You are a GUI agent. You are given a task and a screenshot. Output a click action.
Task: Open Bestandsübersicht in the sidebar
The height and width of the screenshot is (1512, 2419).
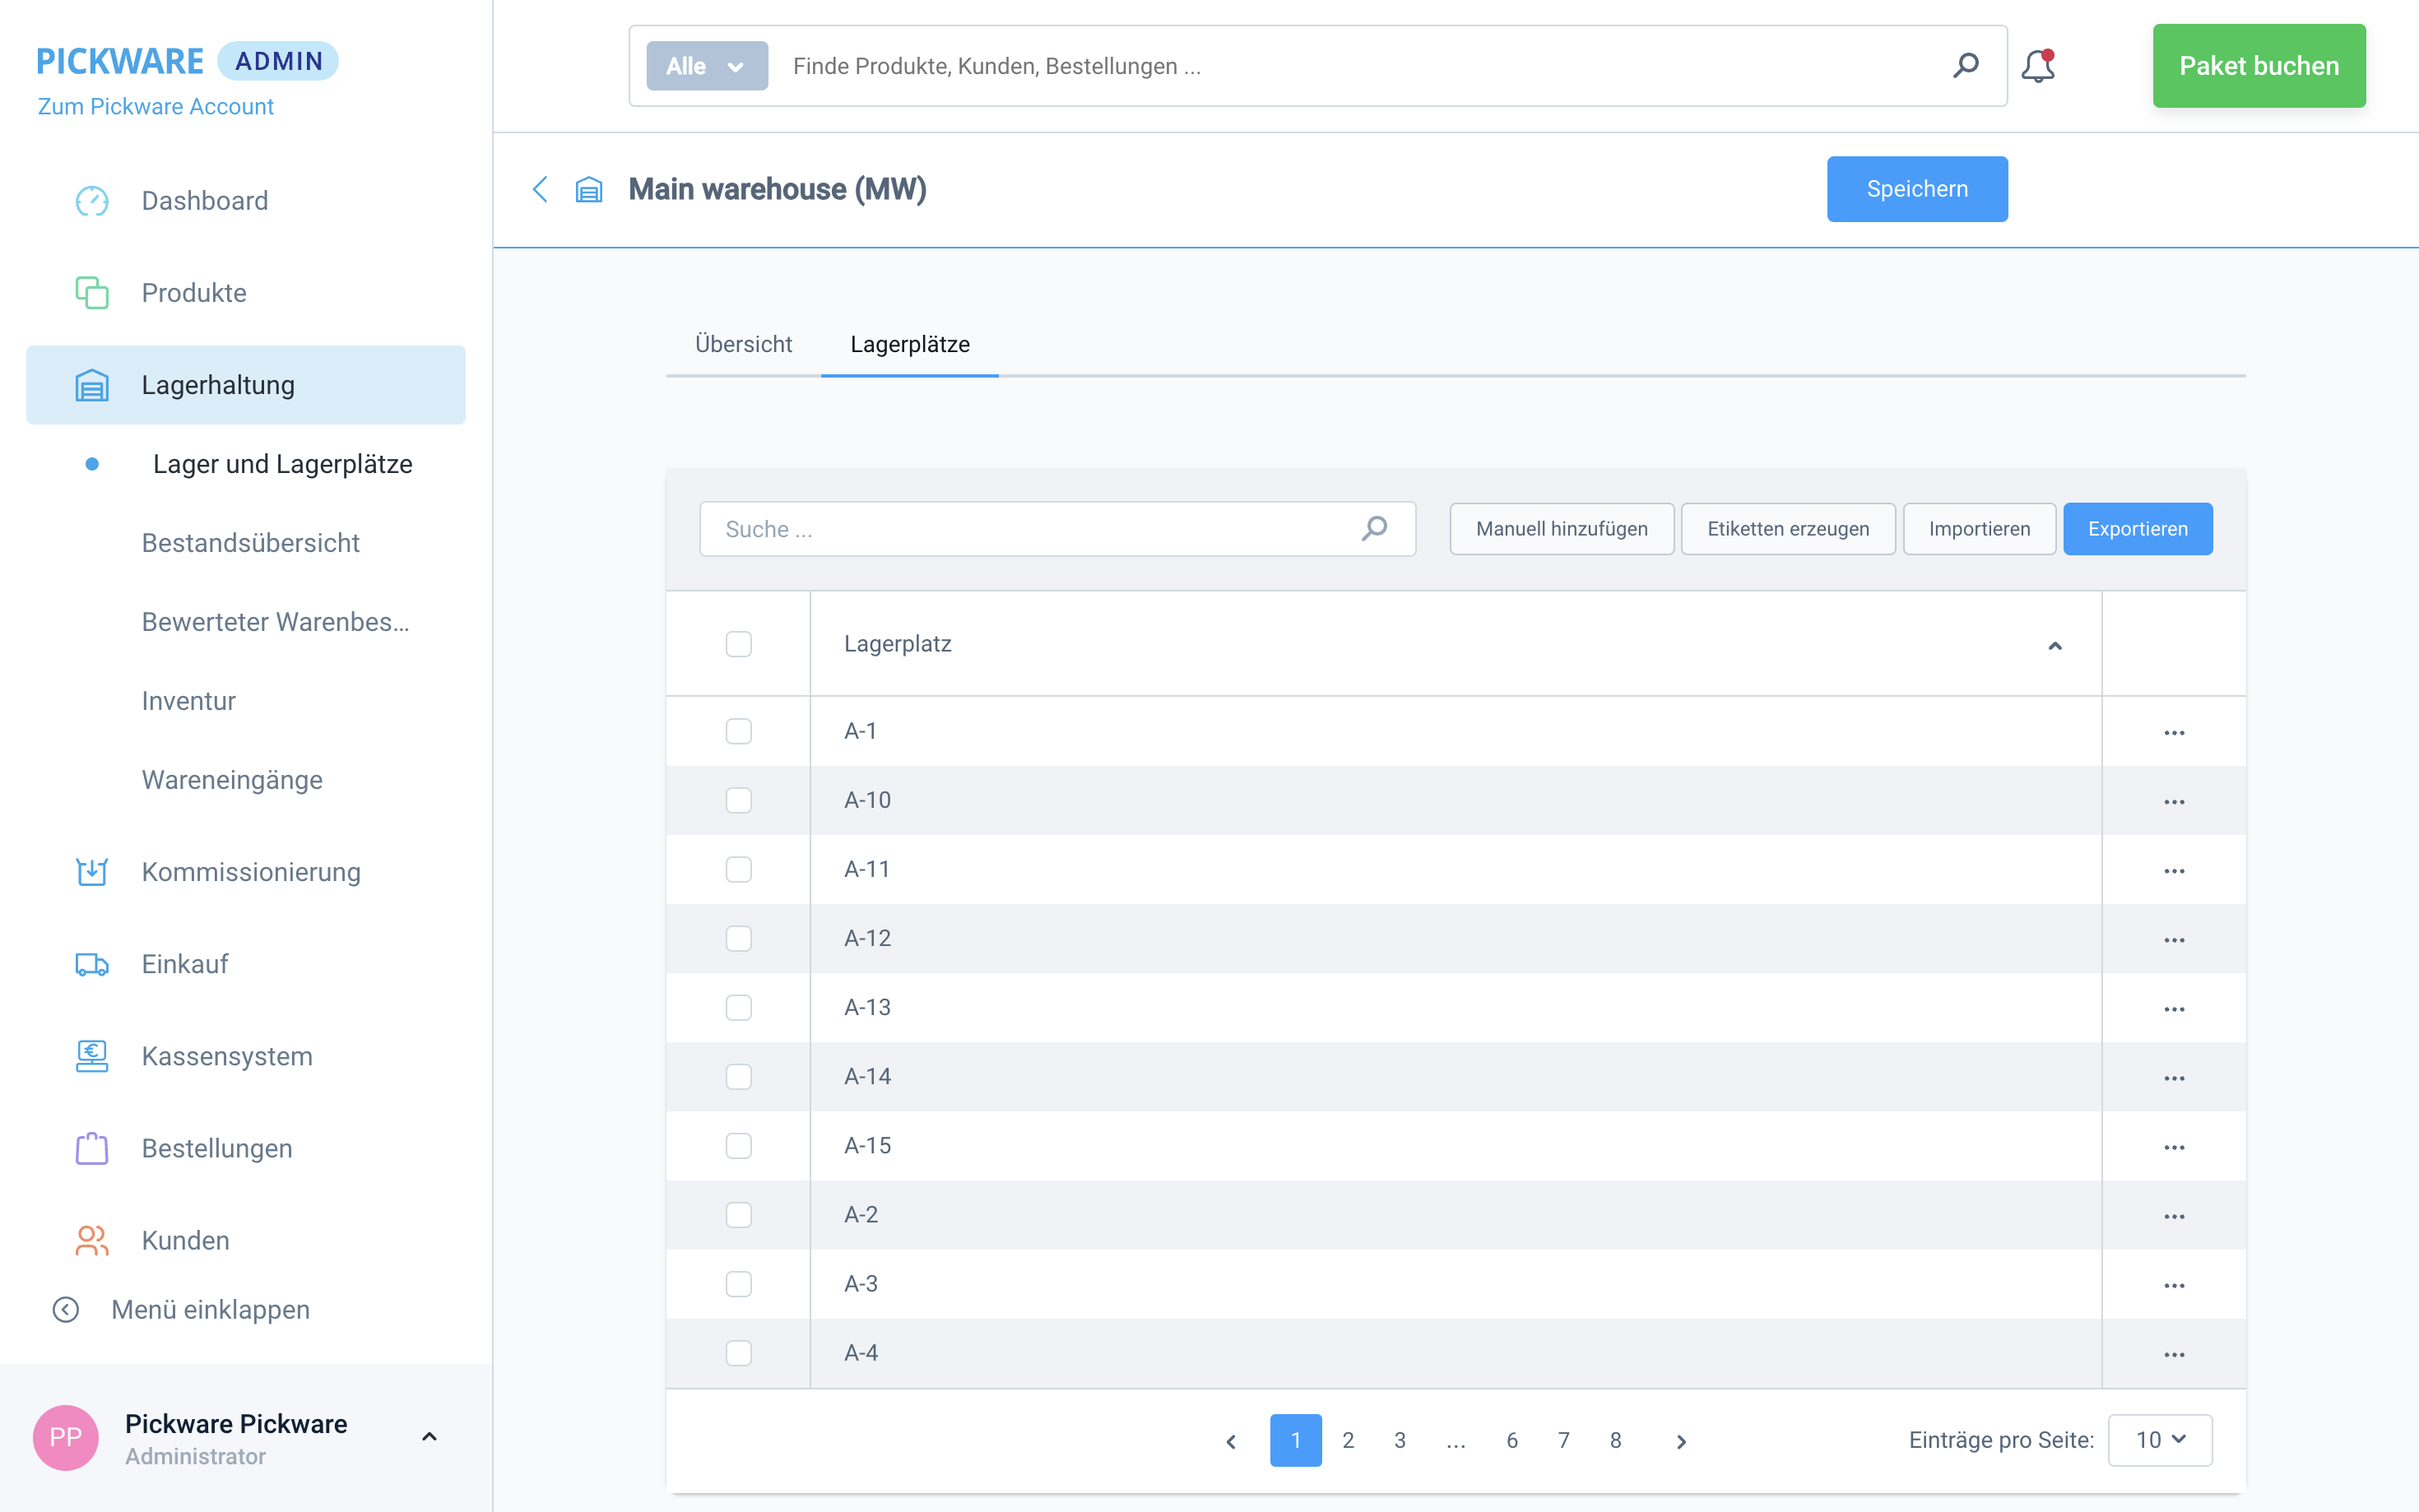tap(250, 543)
